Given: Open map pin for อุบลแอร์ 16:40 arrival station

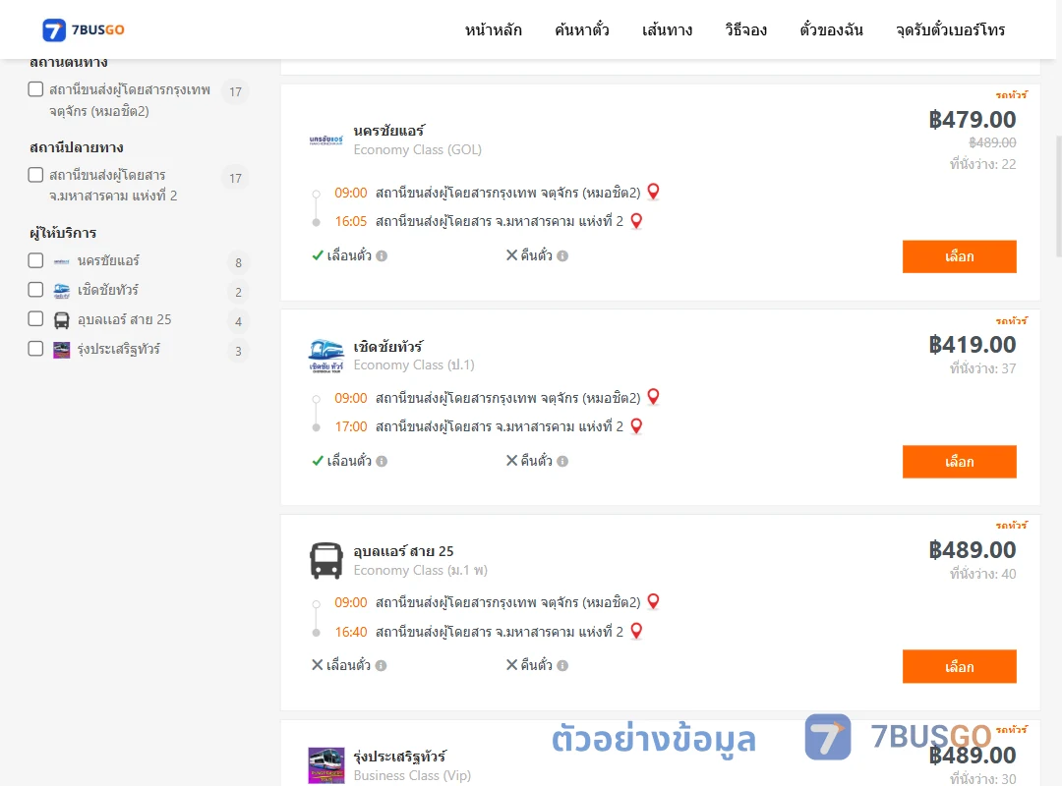Looking at the screenshot, I should pyautogui.click(x=636, y=631).
